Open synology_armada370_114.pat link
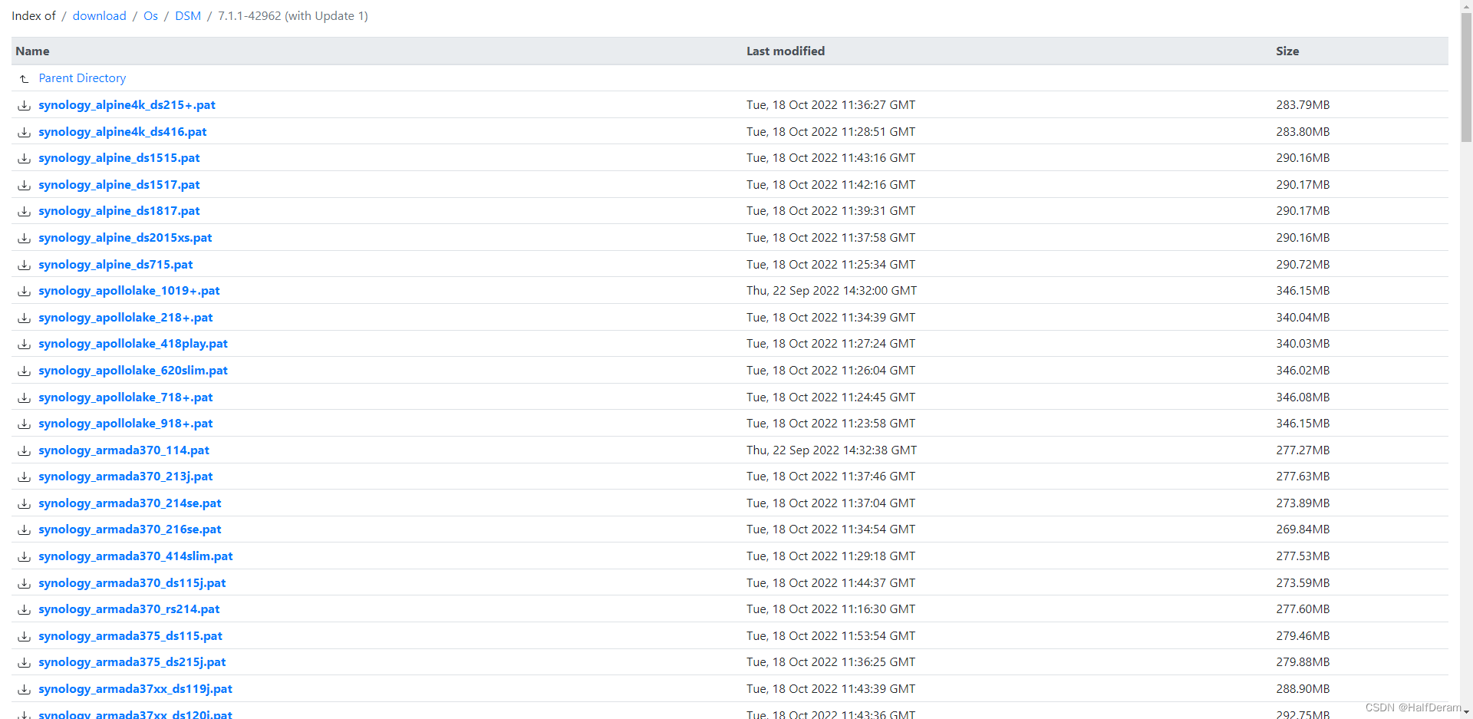Image resolution: width=1473 pixels, height=719 pixels. click(x=124, y=450)
